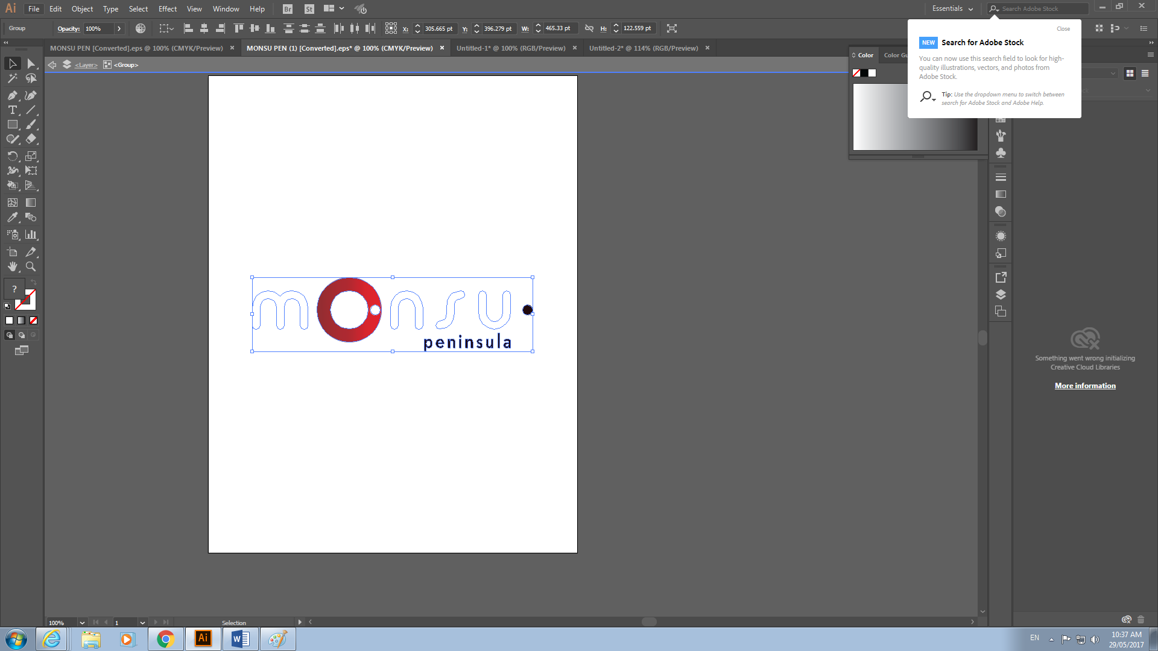Screen dimensions: 1158x651
Task: Select the Paintbrush tool
Action: pos(31,124)
